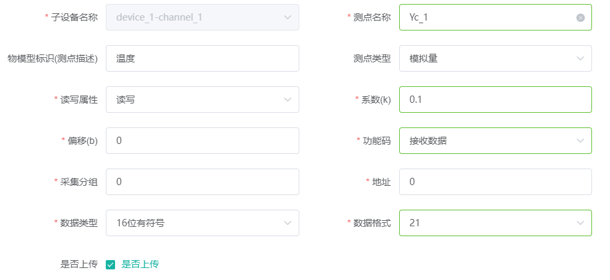The image size is (610, 280).
Task: Click the 系数(k) input with 0.1
Action: 495,100
